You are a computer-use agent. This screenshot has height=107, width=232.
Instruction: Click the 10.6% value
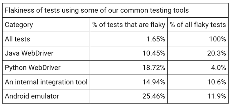click(217, 82)
